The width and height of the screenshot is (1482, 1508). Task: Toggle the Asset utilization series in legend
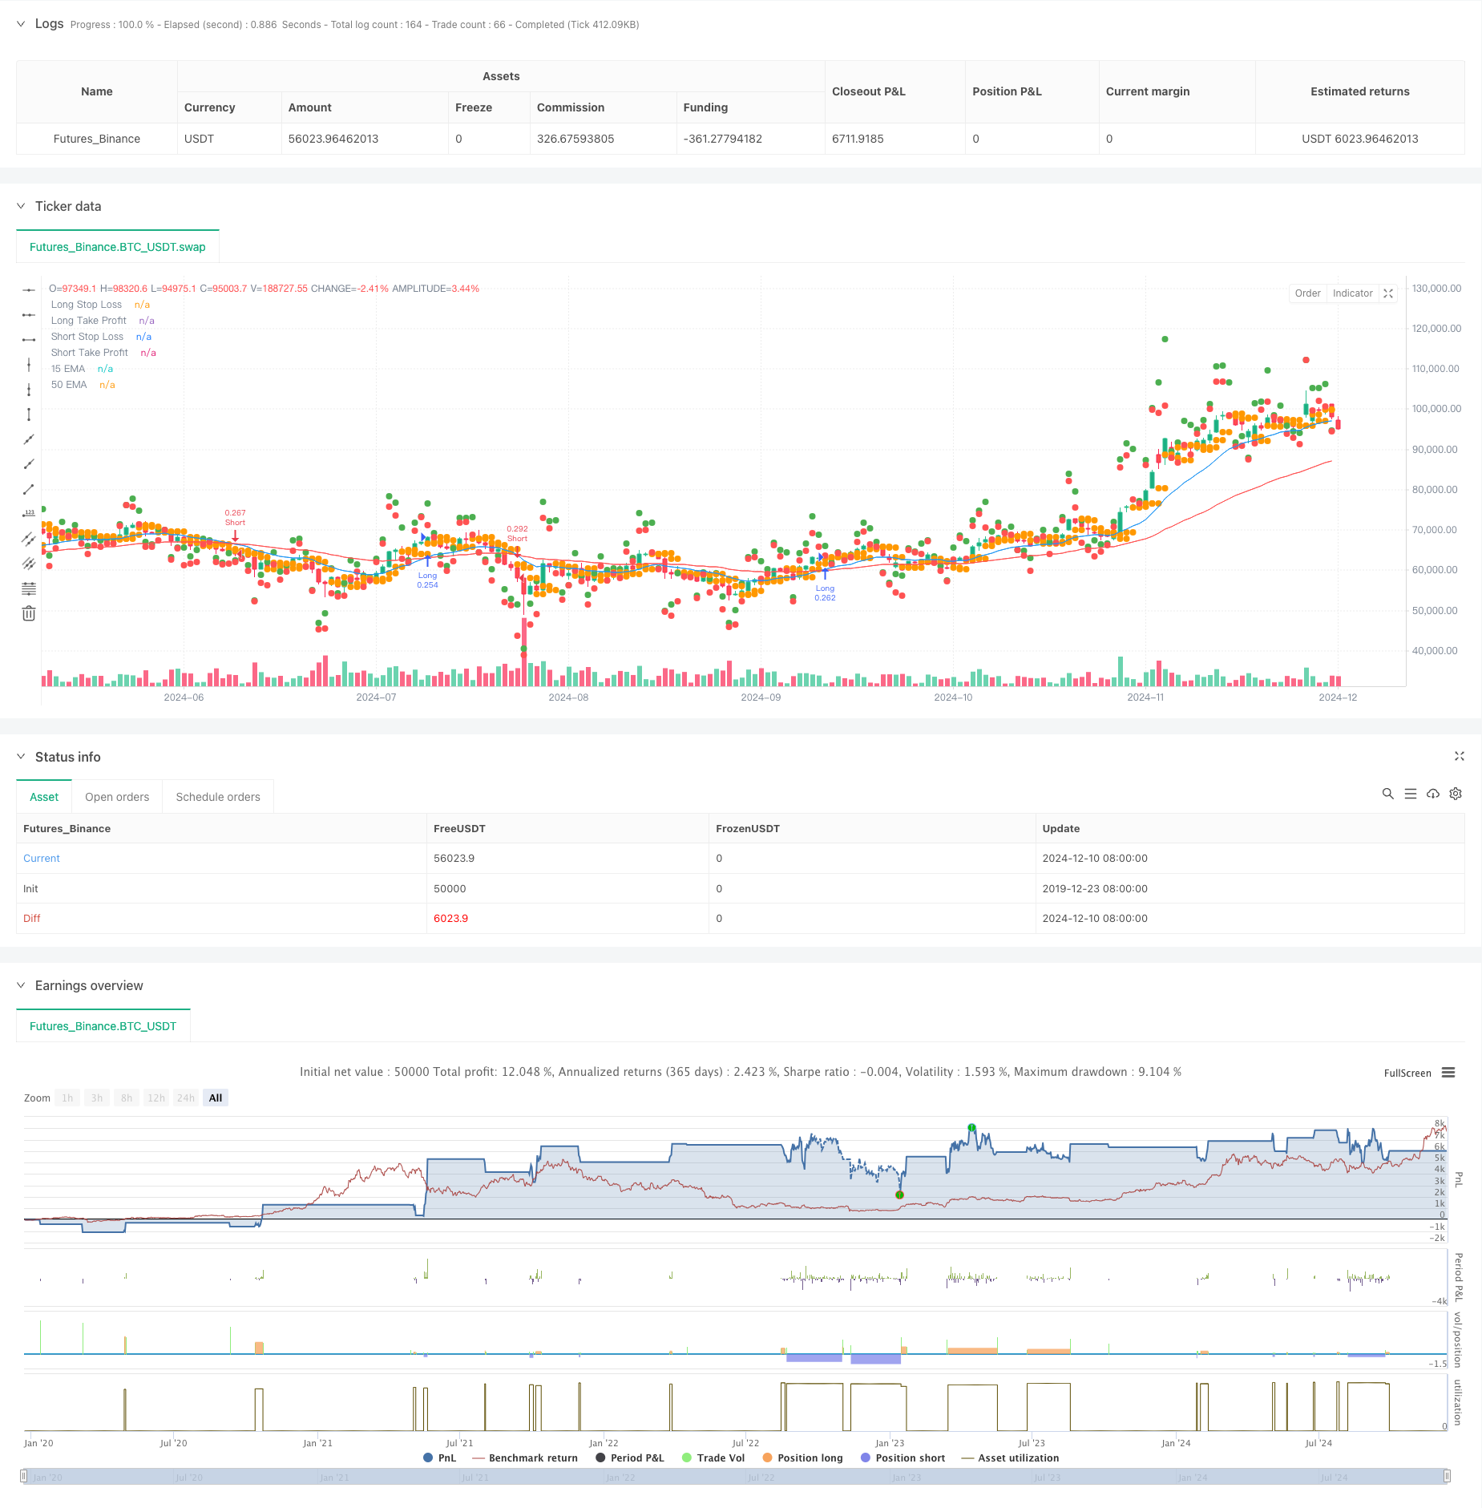(x=1010, y=1457)
